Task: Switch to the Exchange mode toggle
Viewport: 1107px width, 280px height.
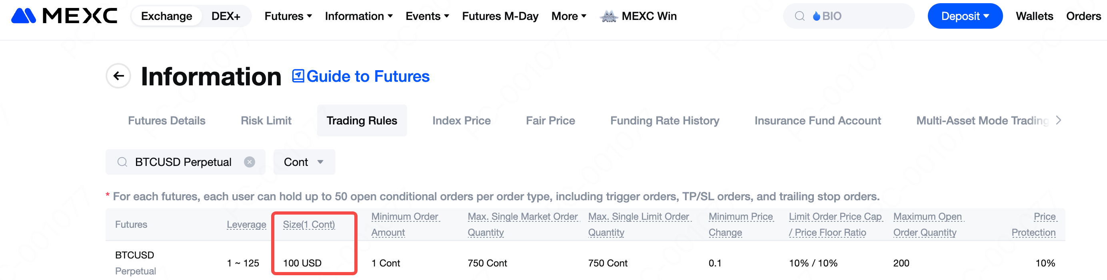Action: 166,16
